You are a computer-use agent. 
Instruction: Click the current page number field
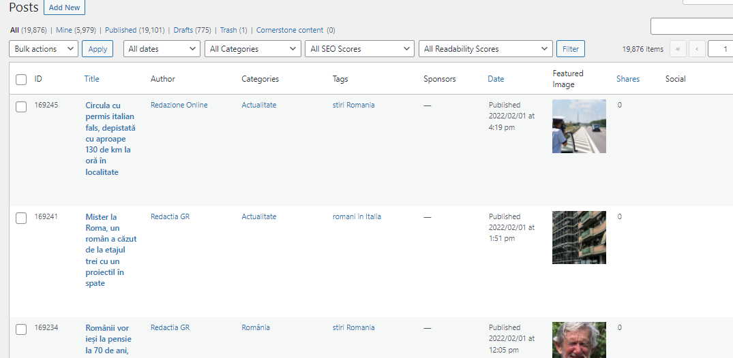pyautogui.click(x=720, y=49)
